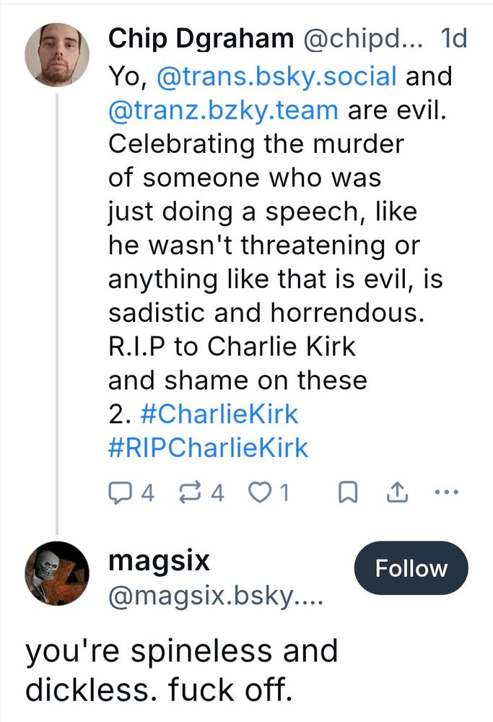493x722 pixels.
Task: Click the 1d post timestamp
Action: [453, 40]
